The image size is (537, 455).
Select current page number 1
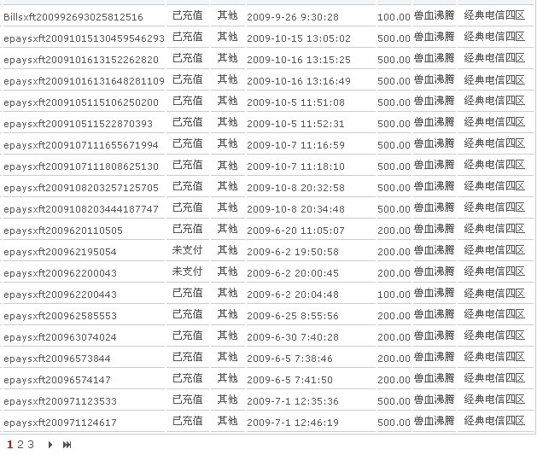10,445
